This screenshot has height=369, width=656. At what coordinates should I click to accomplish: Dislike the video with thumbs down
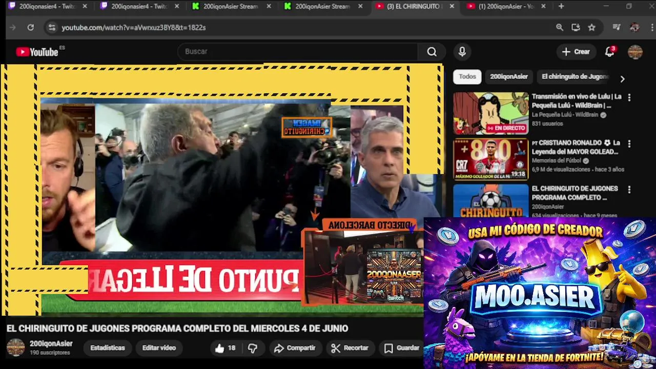[253, 348]
